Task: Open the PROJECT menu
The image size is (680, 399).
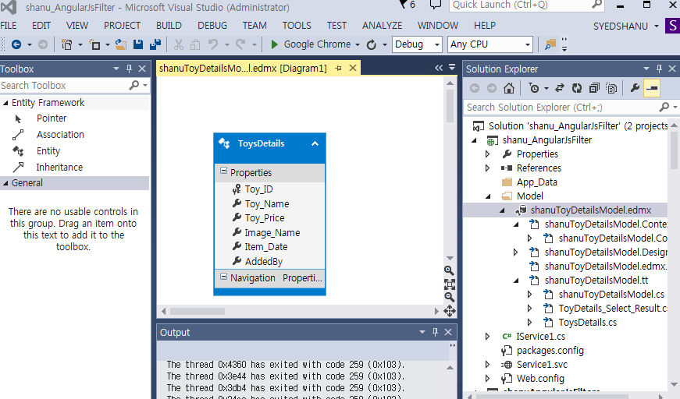Action: [122, 26]
